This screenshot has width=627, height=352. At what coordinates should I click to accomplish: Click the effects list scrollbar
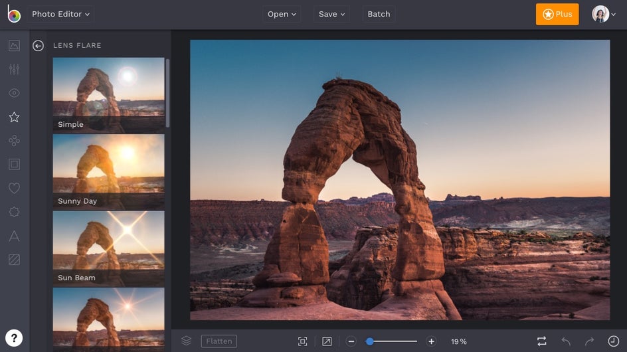167,93
